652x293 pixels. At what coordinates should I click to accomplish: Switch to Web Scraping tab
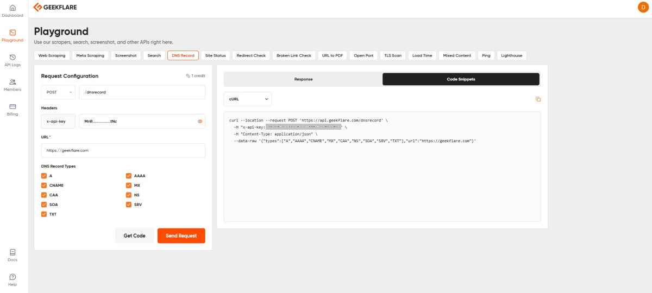tap(52, 55)
